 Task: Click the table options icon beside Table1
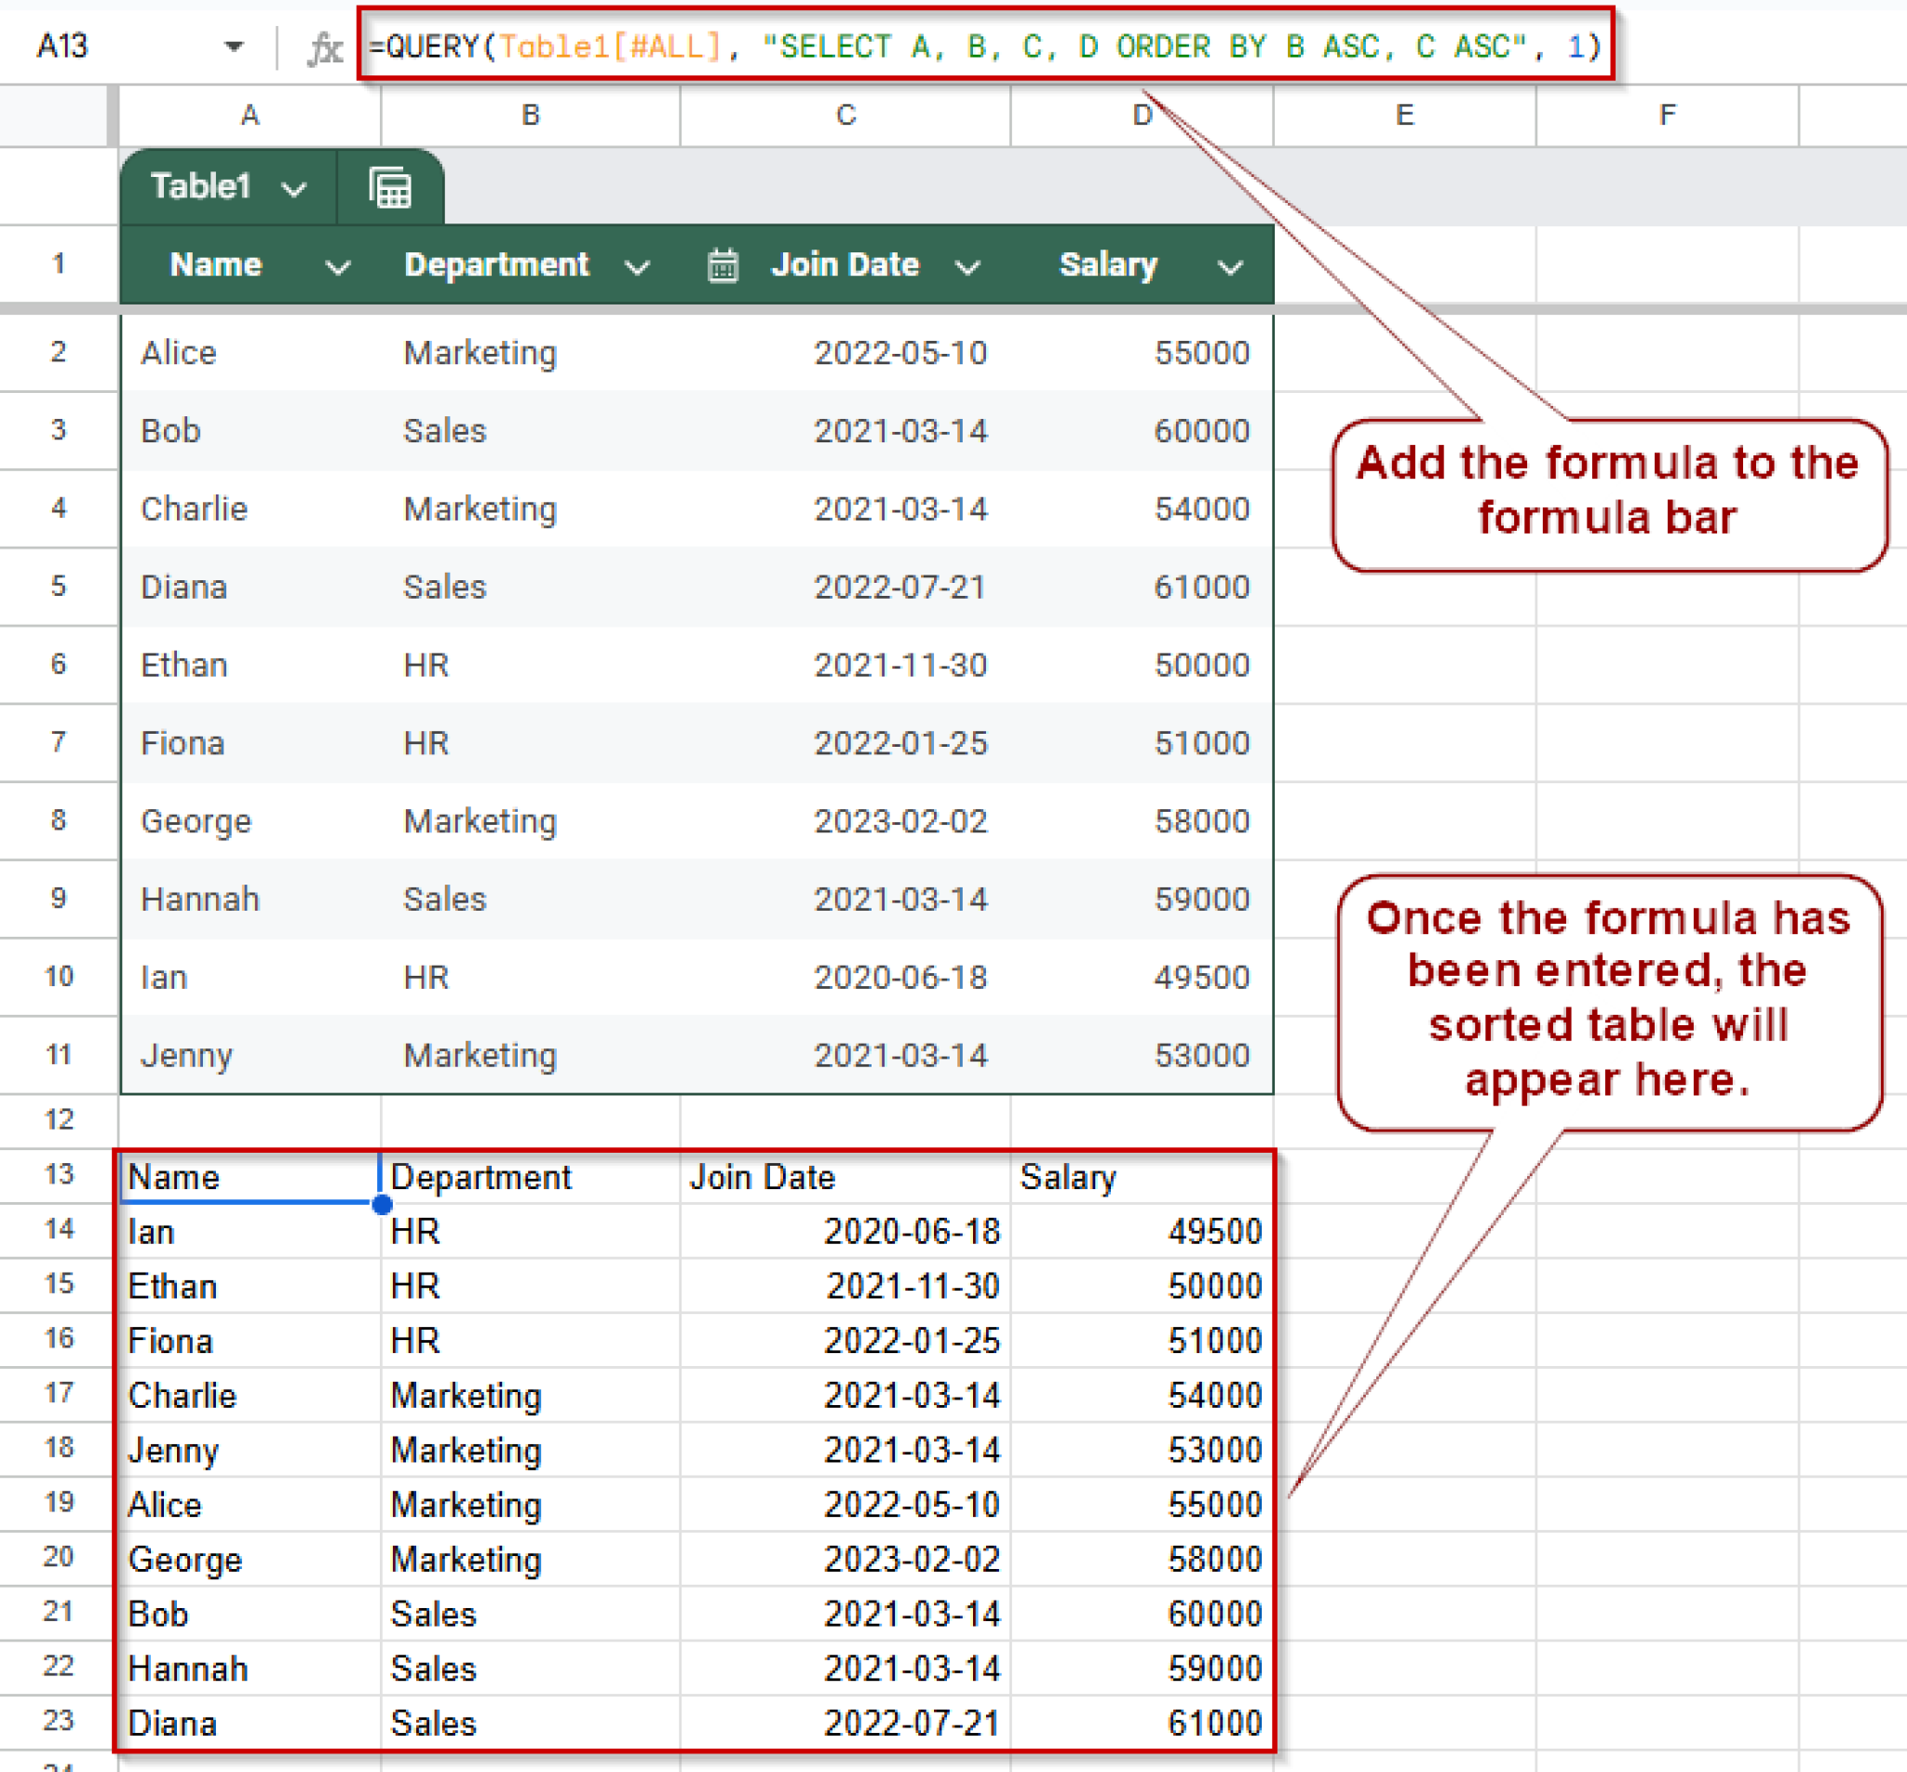(x=389, y=187)
